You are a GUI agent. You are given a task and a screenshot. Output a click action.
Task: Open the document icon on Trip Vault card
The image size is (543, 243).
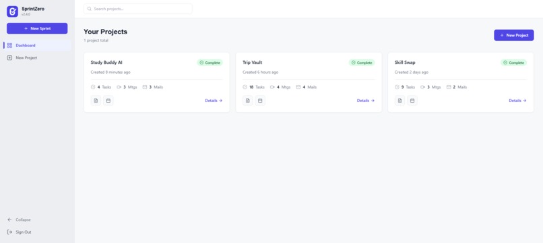pos(248,101)
